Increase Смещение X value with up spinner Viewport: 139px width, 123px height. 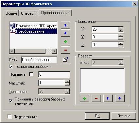121,28
